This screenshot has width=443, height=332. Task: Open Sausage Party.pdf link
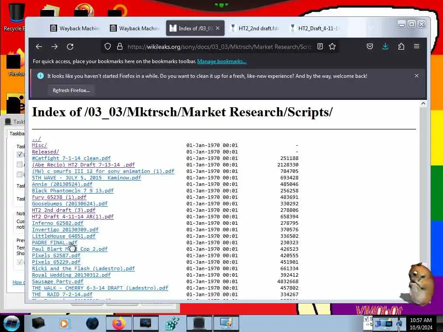click(58, 282)
